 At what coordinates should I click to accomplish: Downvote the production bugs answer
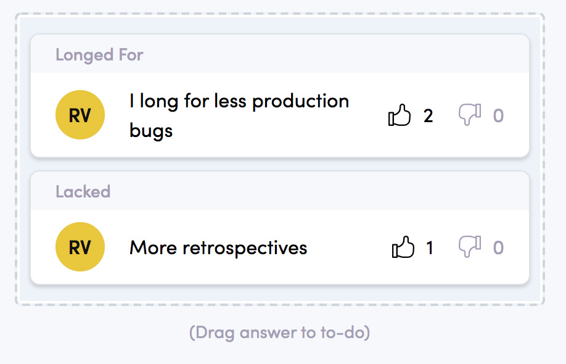click(470, 115)
